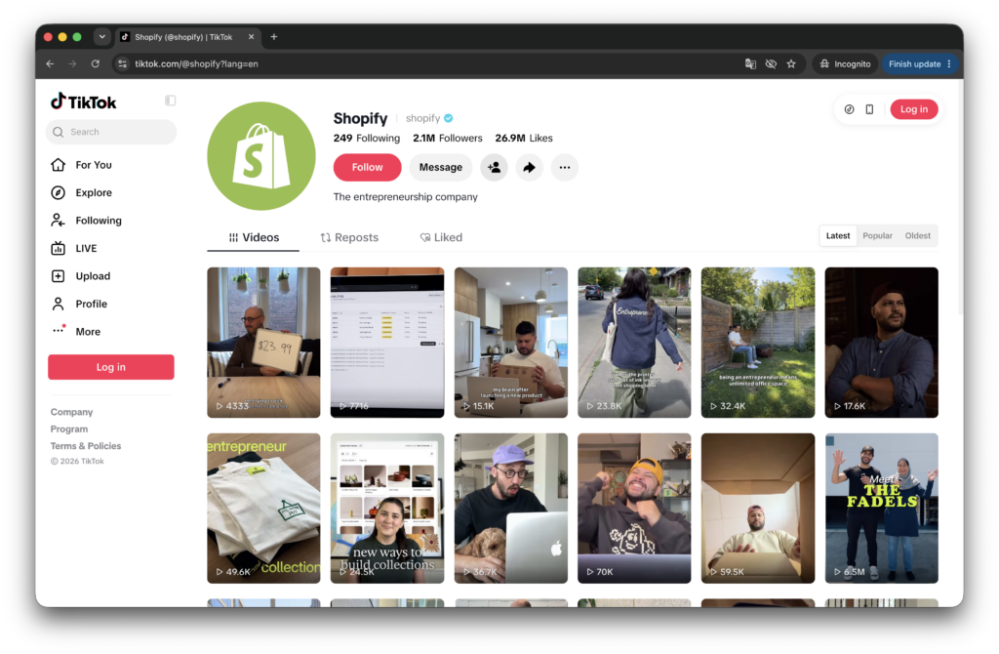
Task: Click Finish update button
Action: (914, 63)
